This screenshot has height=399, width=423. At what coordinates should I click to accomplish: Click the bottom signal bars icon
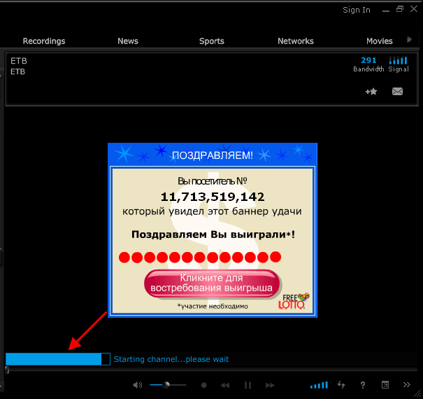pos(319,385)
